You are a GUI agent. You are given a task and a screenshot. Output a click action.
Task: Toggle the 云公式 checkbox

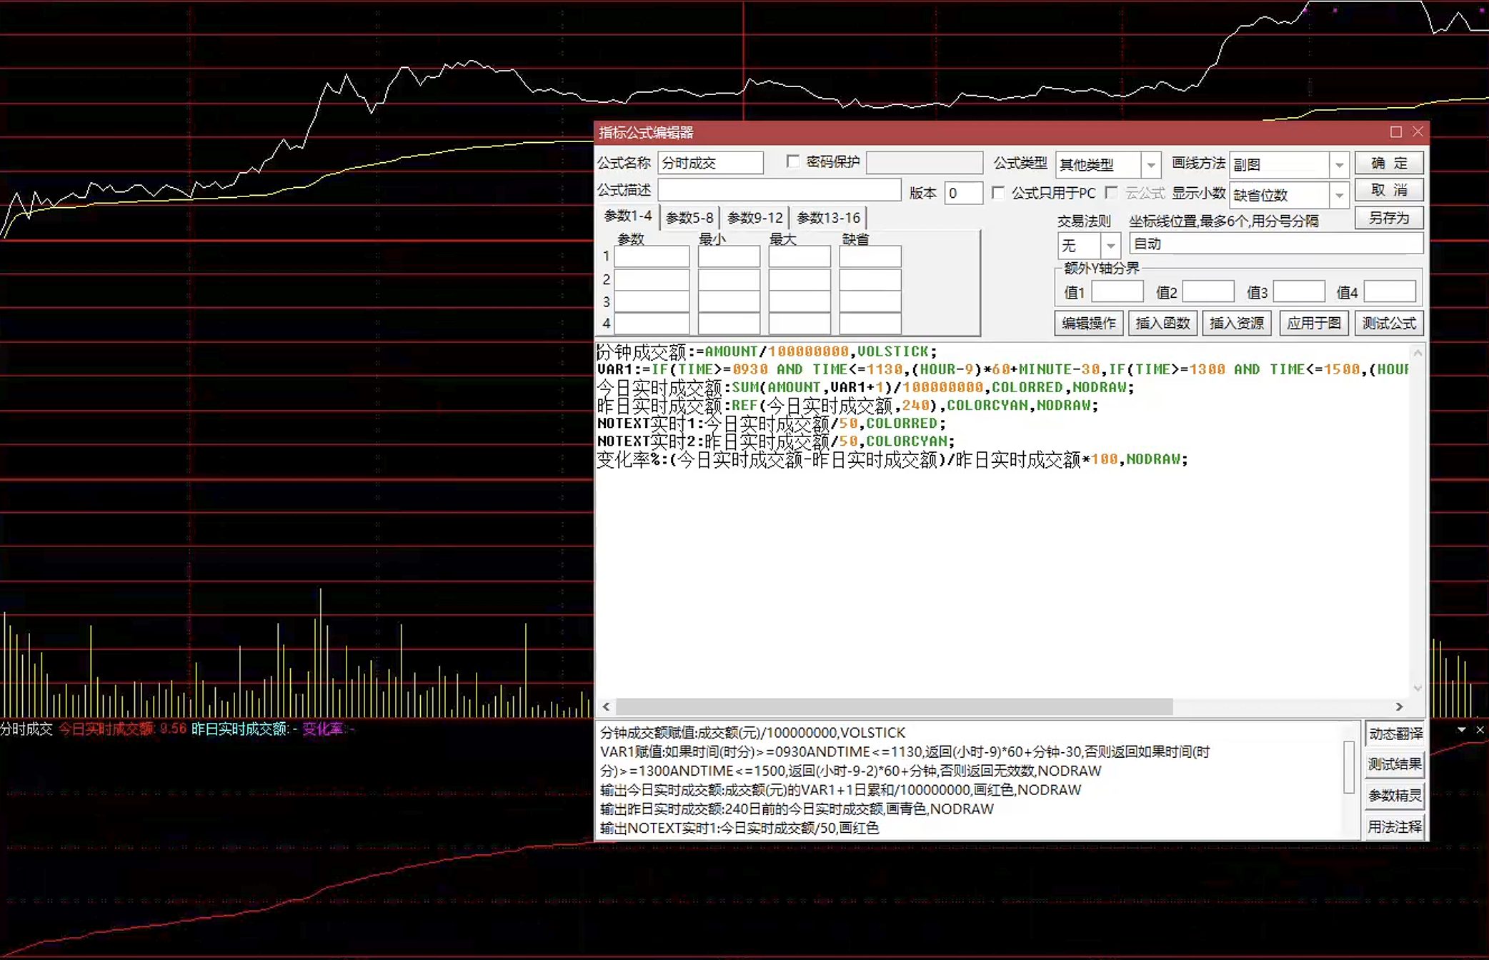(x=1111, y=193)
